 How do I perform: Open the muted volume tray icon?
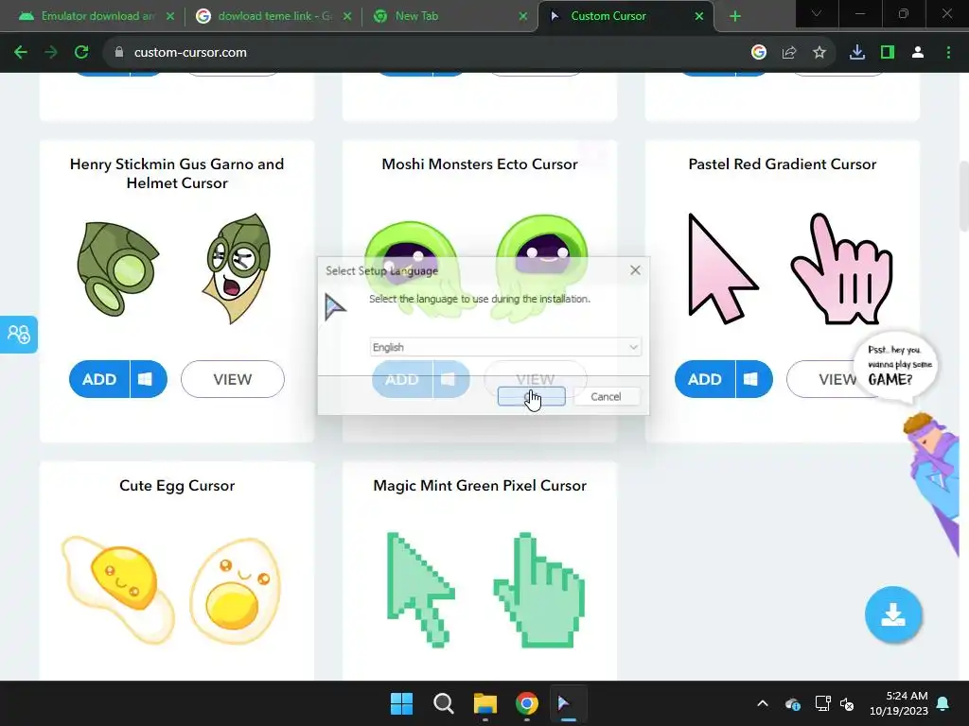[847, 703]
